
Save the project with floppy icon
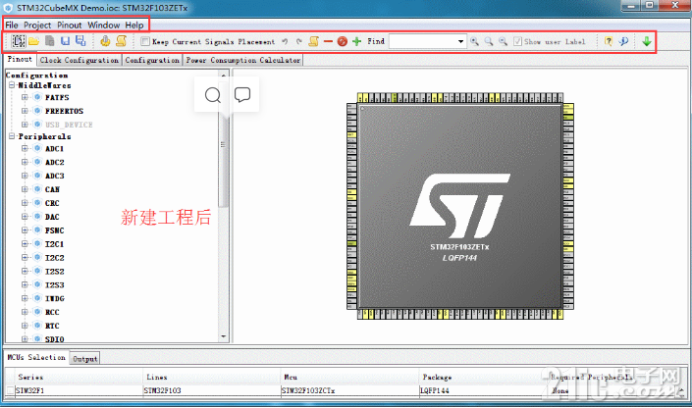point(66,41)
